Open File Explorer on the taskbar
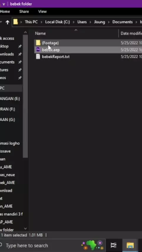 (x=130, y=245)
